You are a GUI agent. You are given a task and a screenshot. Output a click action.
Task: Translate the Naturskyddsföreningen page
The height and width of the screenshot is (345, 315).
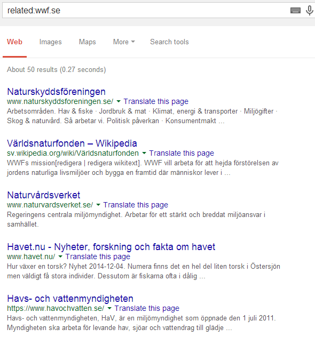[x=156, y=101]
